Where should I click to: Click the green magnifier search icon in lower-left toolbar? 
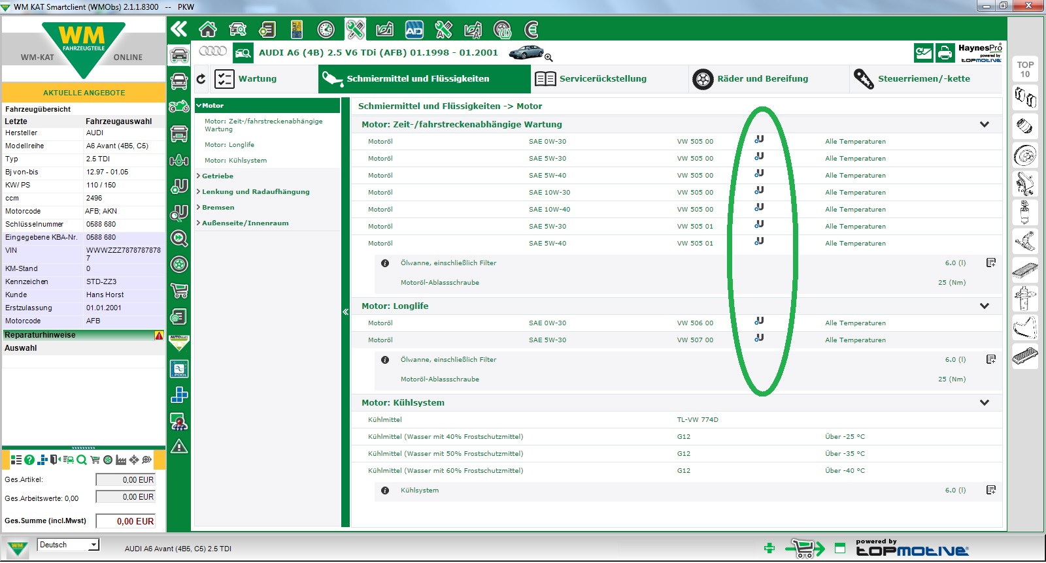coord(82,460)
